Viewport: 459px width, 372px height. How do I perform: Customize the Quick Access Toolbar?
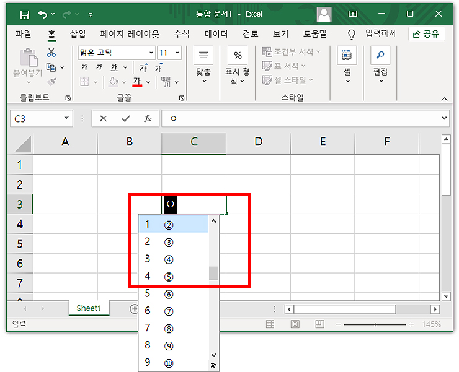[x=91, y=14]
